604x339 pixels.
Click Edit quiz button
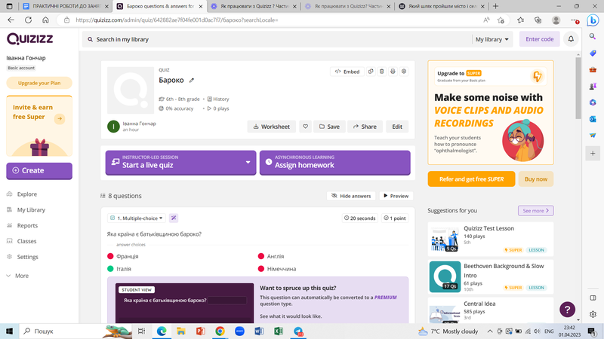tap(397, 127)
